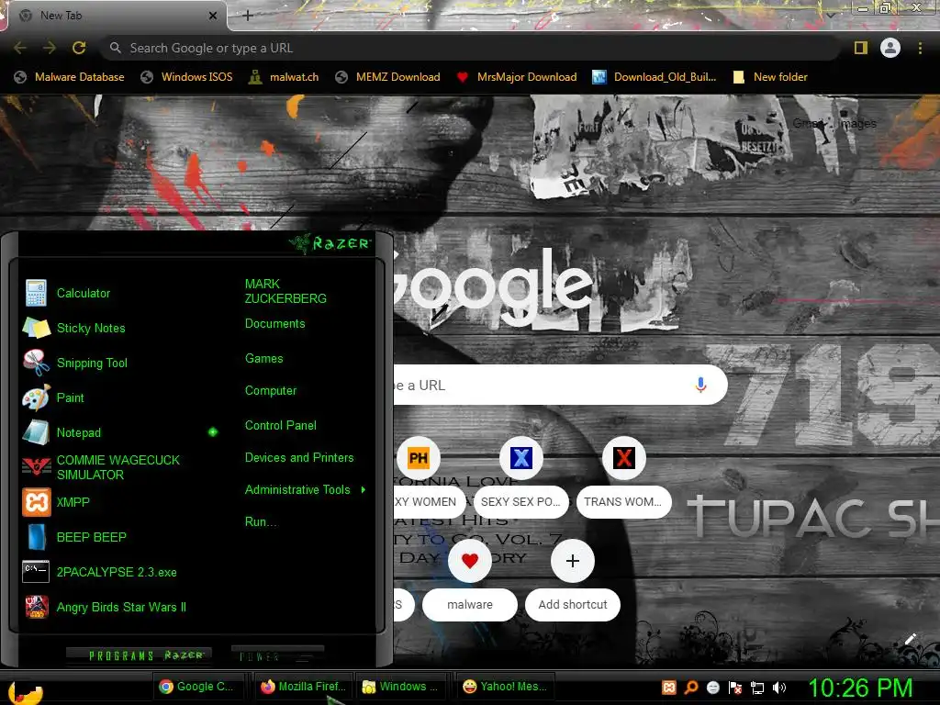Open New folder bookmark folder
Screen dimensions: 940x705
pos(770,77)
